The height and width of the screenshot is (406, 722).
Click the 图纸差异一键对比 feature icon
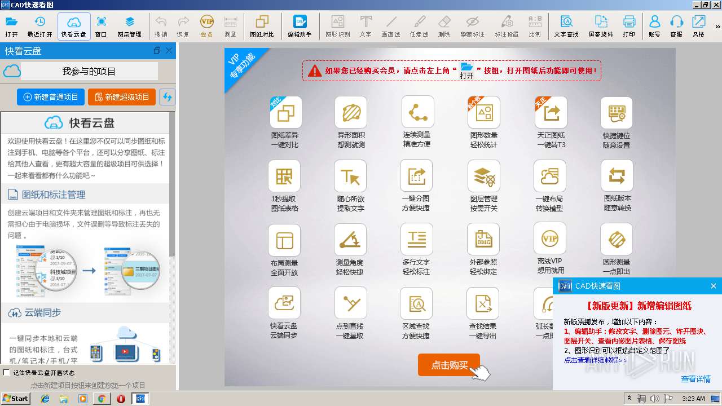click(285, 112)
